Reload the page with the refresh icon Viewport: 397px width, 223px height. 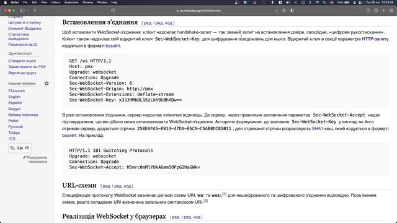[x=276, y=11]
